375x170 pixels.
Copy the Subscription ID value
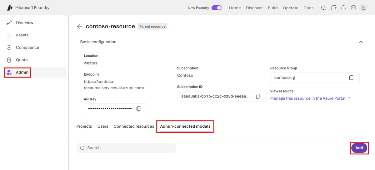tap(258, 97)
